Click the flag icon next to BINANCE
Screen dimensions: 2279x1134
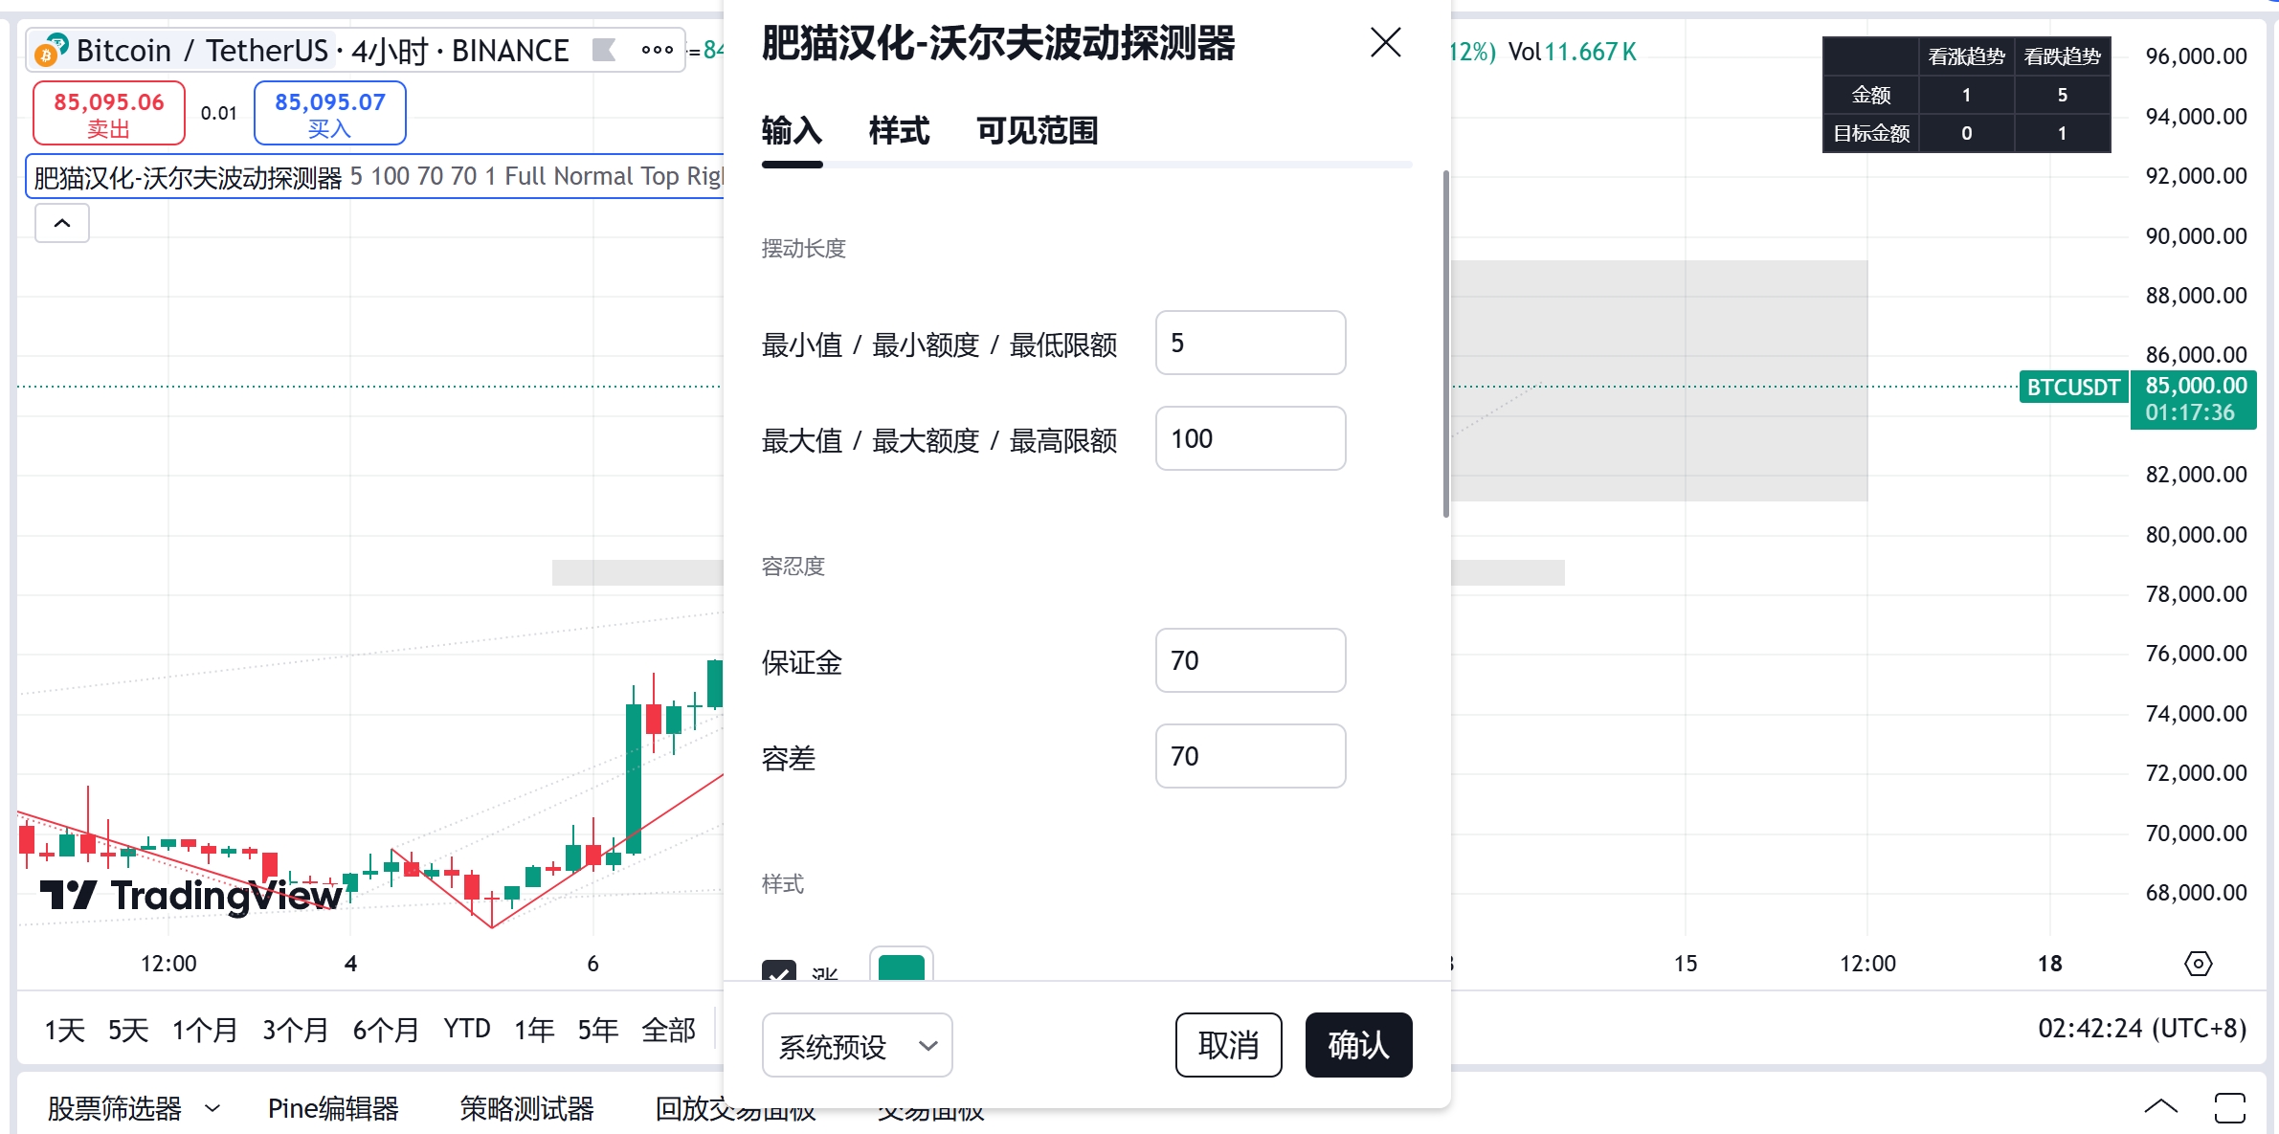[x=604, y=50]
